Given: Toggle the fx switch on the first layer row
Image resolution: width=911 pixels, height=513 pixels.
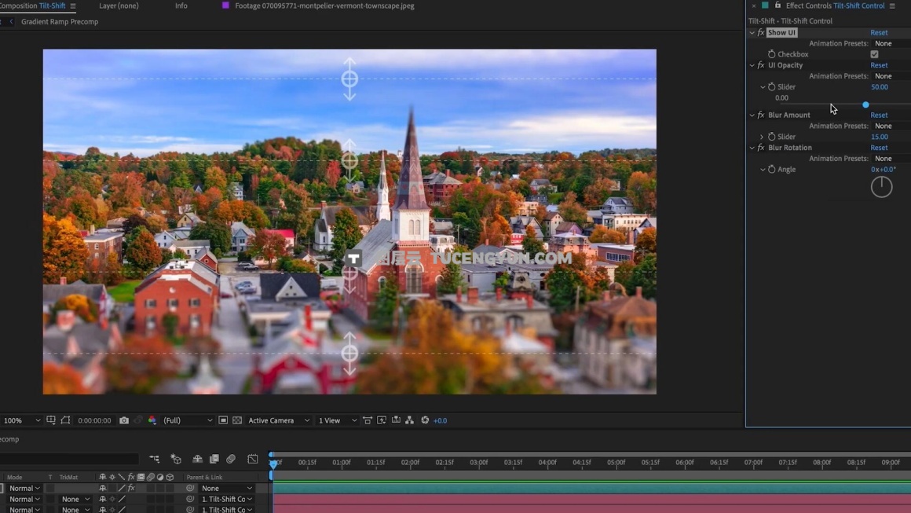Looking at the screenshot, I should coord(131,488).
